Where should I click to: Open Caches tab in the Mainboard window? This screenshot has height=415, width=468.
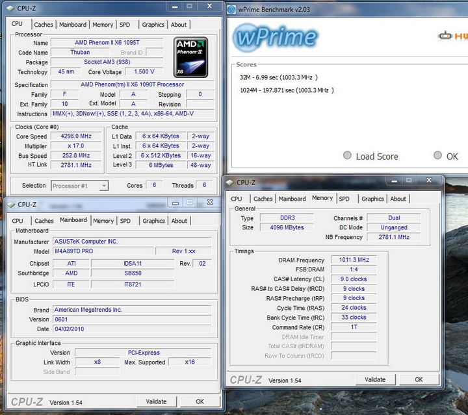tap(44, 221)
